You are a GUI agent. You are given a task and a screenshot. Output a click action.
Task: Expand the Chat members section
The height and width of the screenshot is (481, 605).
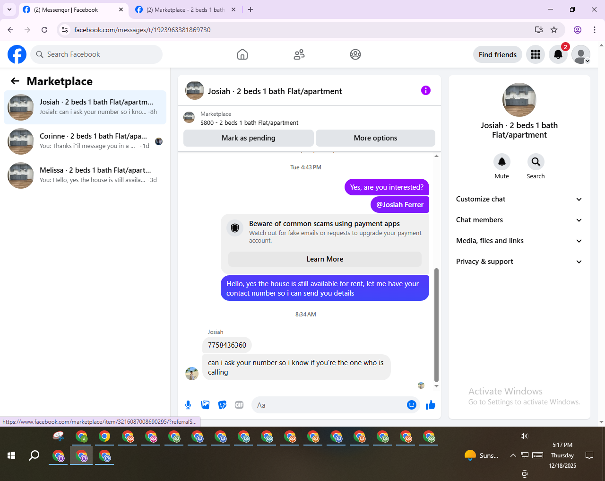519,220
